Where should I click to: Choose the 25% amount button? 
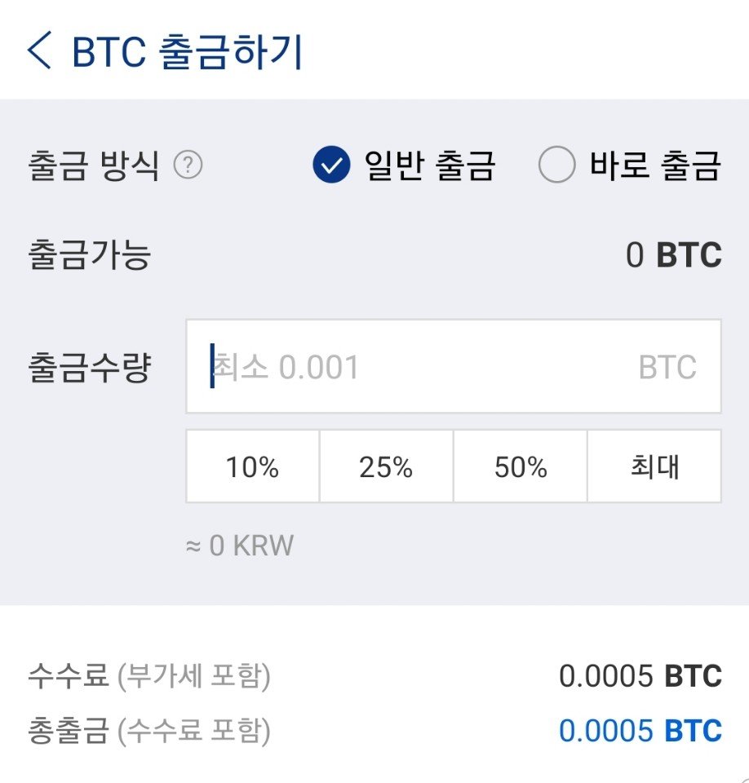pos(386,467)
